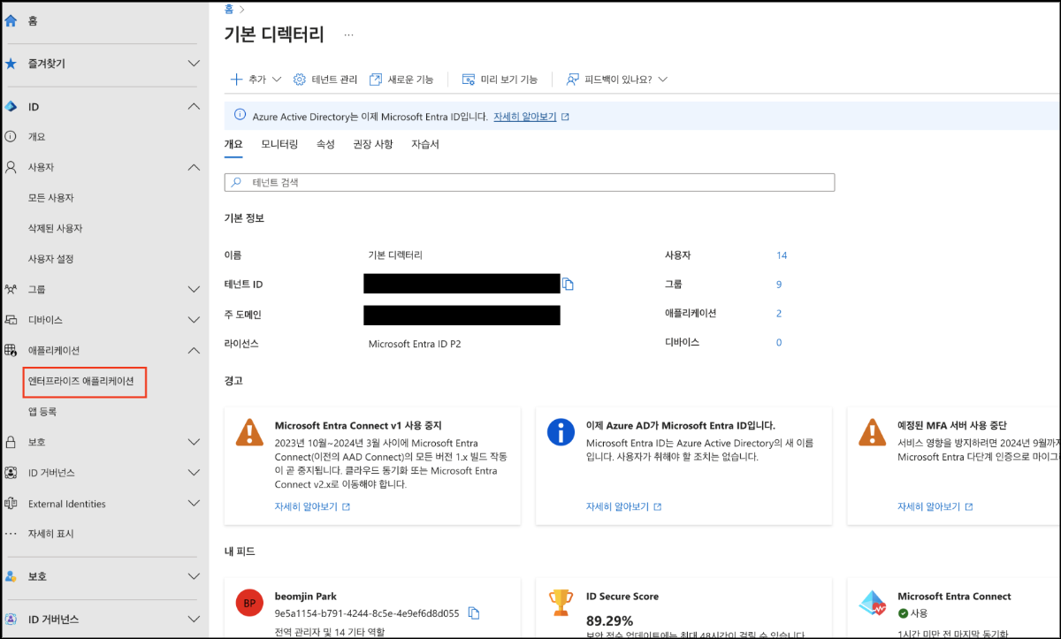
Task: Open 새로운 기능 toolbar icon
Action: [x=376, y=80]
